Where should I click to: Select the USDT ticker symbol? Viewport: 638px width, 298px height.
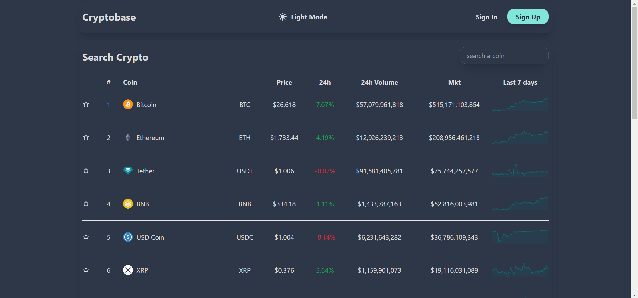245,171
